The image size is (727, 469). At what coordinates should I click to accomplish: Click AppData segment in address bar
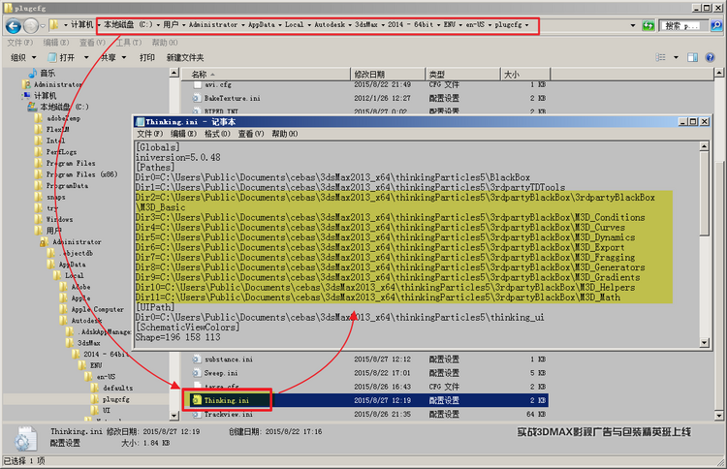click(262, 25)
